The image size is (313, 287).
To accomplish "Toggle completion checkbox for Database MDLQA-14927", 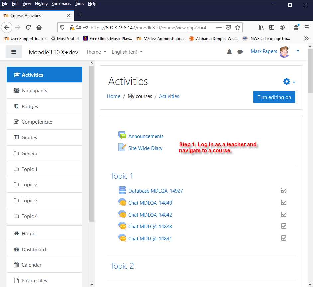I will pyautogui.click(x=284, y=190).
